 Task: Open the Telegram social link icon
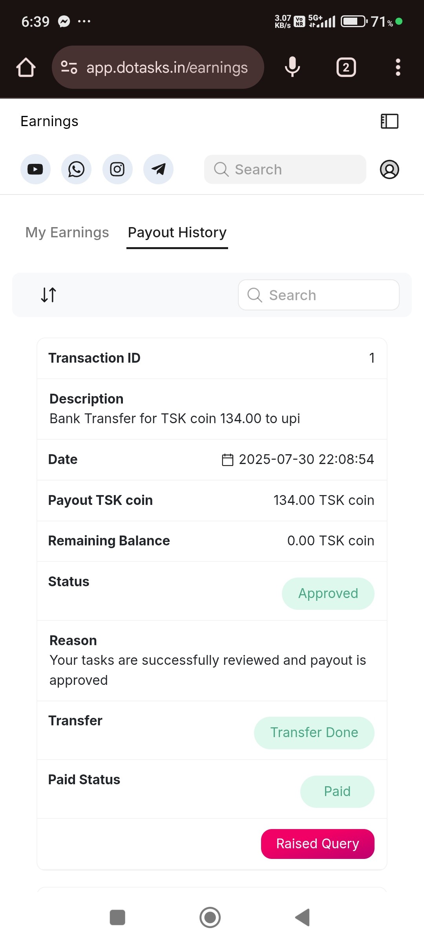pos(158,169)
